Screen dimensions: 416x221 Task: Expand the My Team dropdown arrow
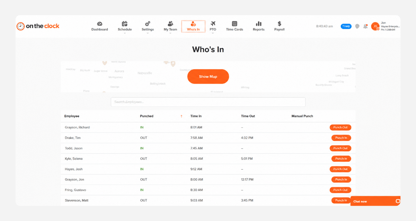pyautogui.click(x=170, y=33)
